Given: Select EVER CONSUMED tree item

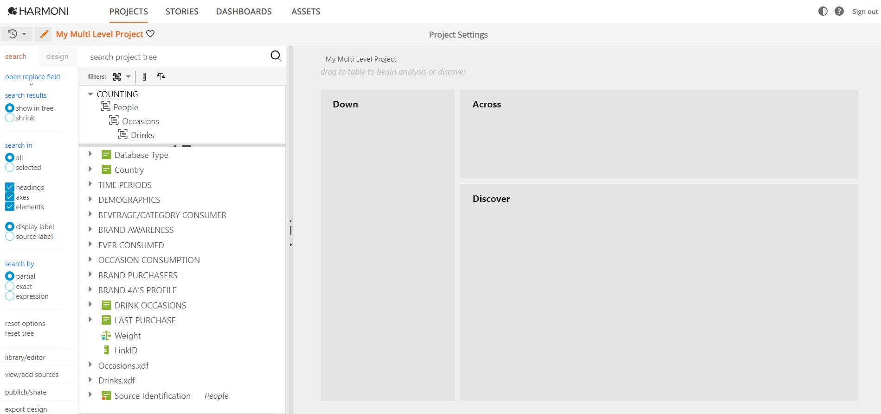Looking at the screenshot, I should coord(131,245).
